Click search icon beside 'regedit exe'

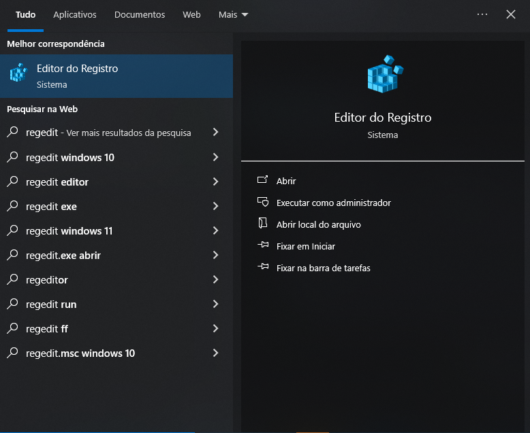(12, 205)
